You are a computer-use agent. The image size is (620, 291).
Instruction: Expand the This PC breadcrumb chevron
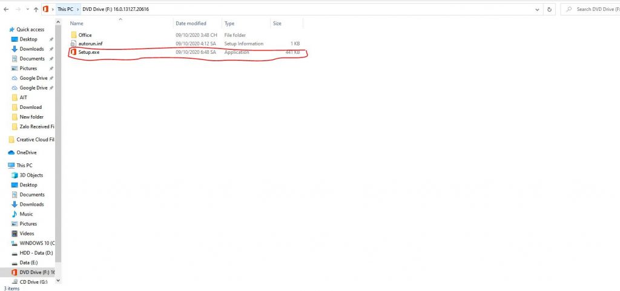click(78, 10)
